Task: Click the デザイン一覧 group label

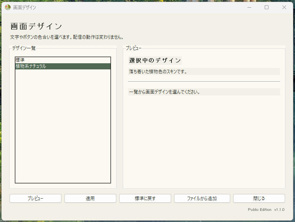Action: (x=24, y=48)
